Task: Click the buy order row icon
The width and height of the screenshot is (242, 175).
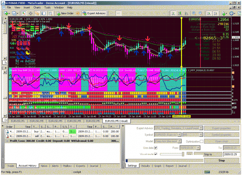Action: 7,132
